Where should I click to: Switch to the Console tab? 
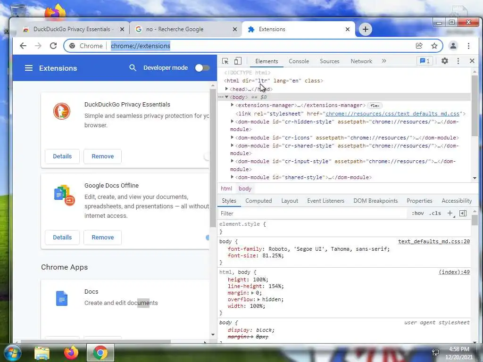(299, 61)
